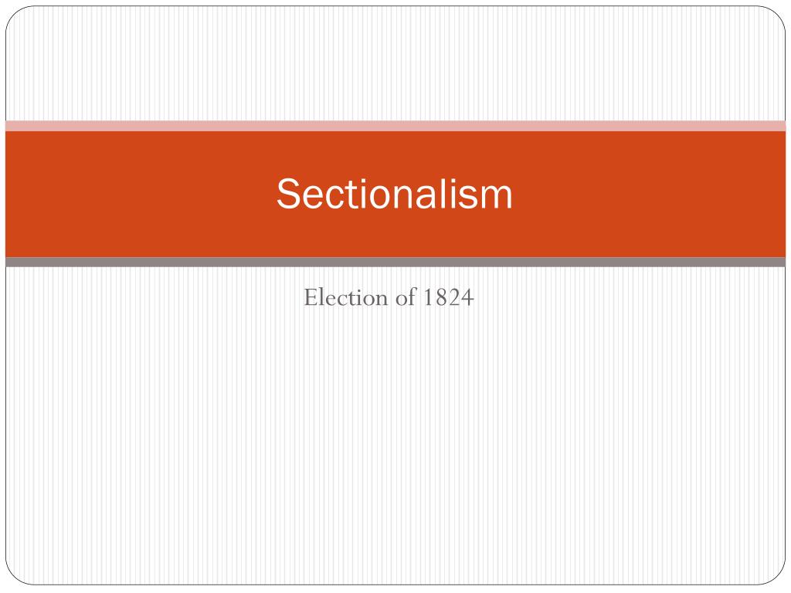Click the final "m" in Sectionalism
This screenshot has width=791, height=593.
tap(497, 197)
